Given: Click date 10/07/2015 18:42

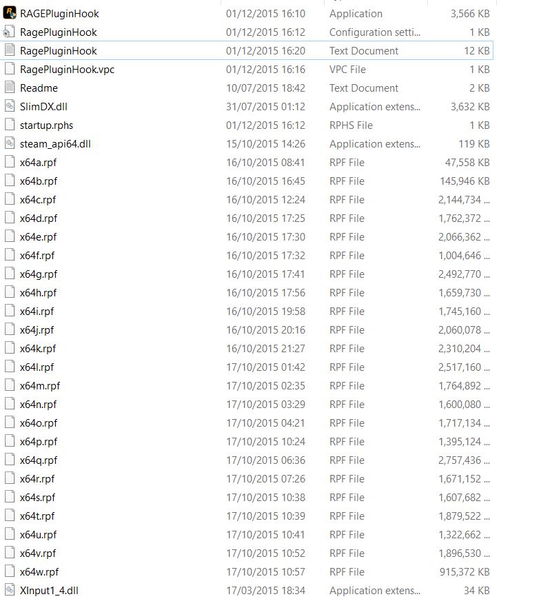Looking at the screenshot, I should pyautogui.click(x=265, y=88).
